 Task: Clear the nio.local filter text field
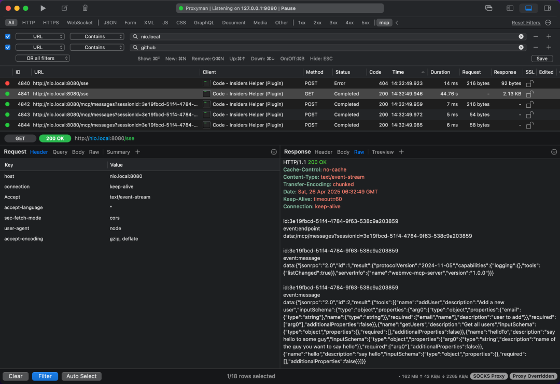521,37
